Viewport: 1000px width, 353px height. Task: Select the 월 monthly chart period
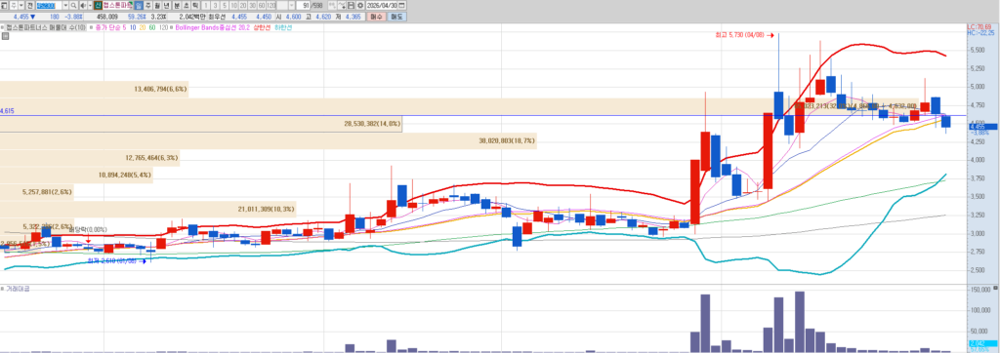157,5
